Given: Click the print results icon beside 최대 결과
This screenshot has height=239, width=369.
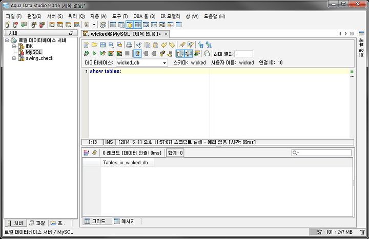Looking at the screenshot, I should pos(207,54).
